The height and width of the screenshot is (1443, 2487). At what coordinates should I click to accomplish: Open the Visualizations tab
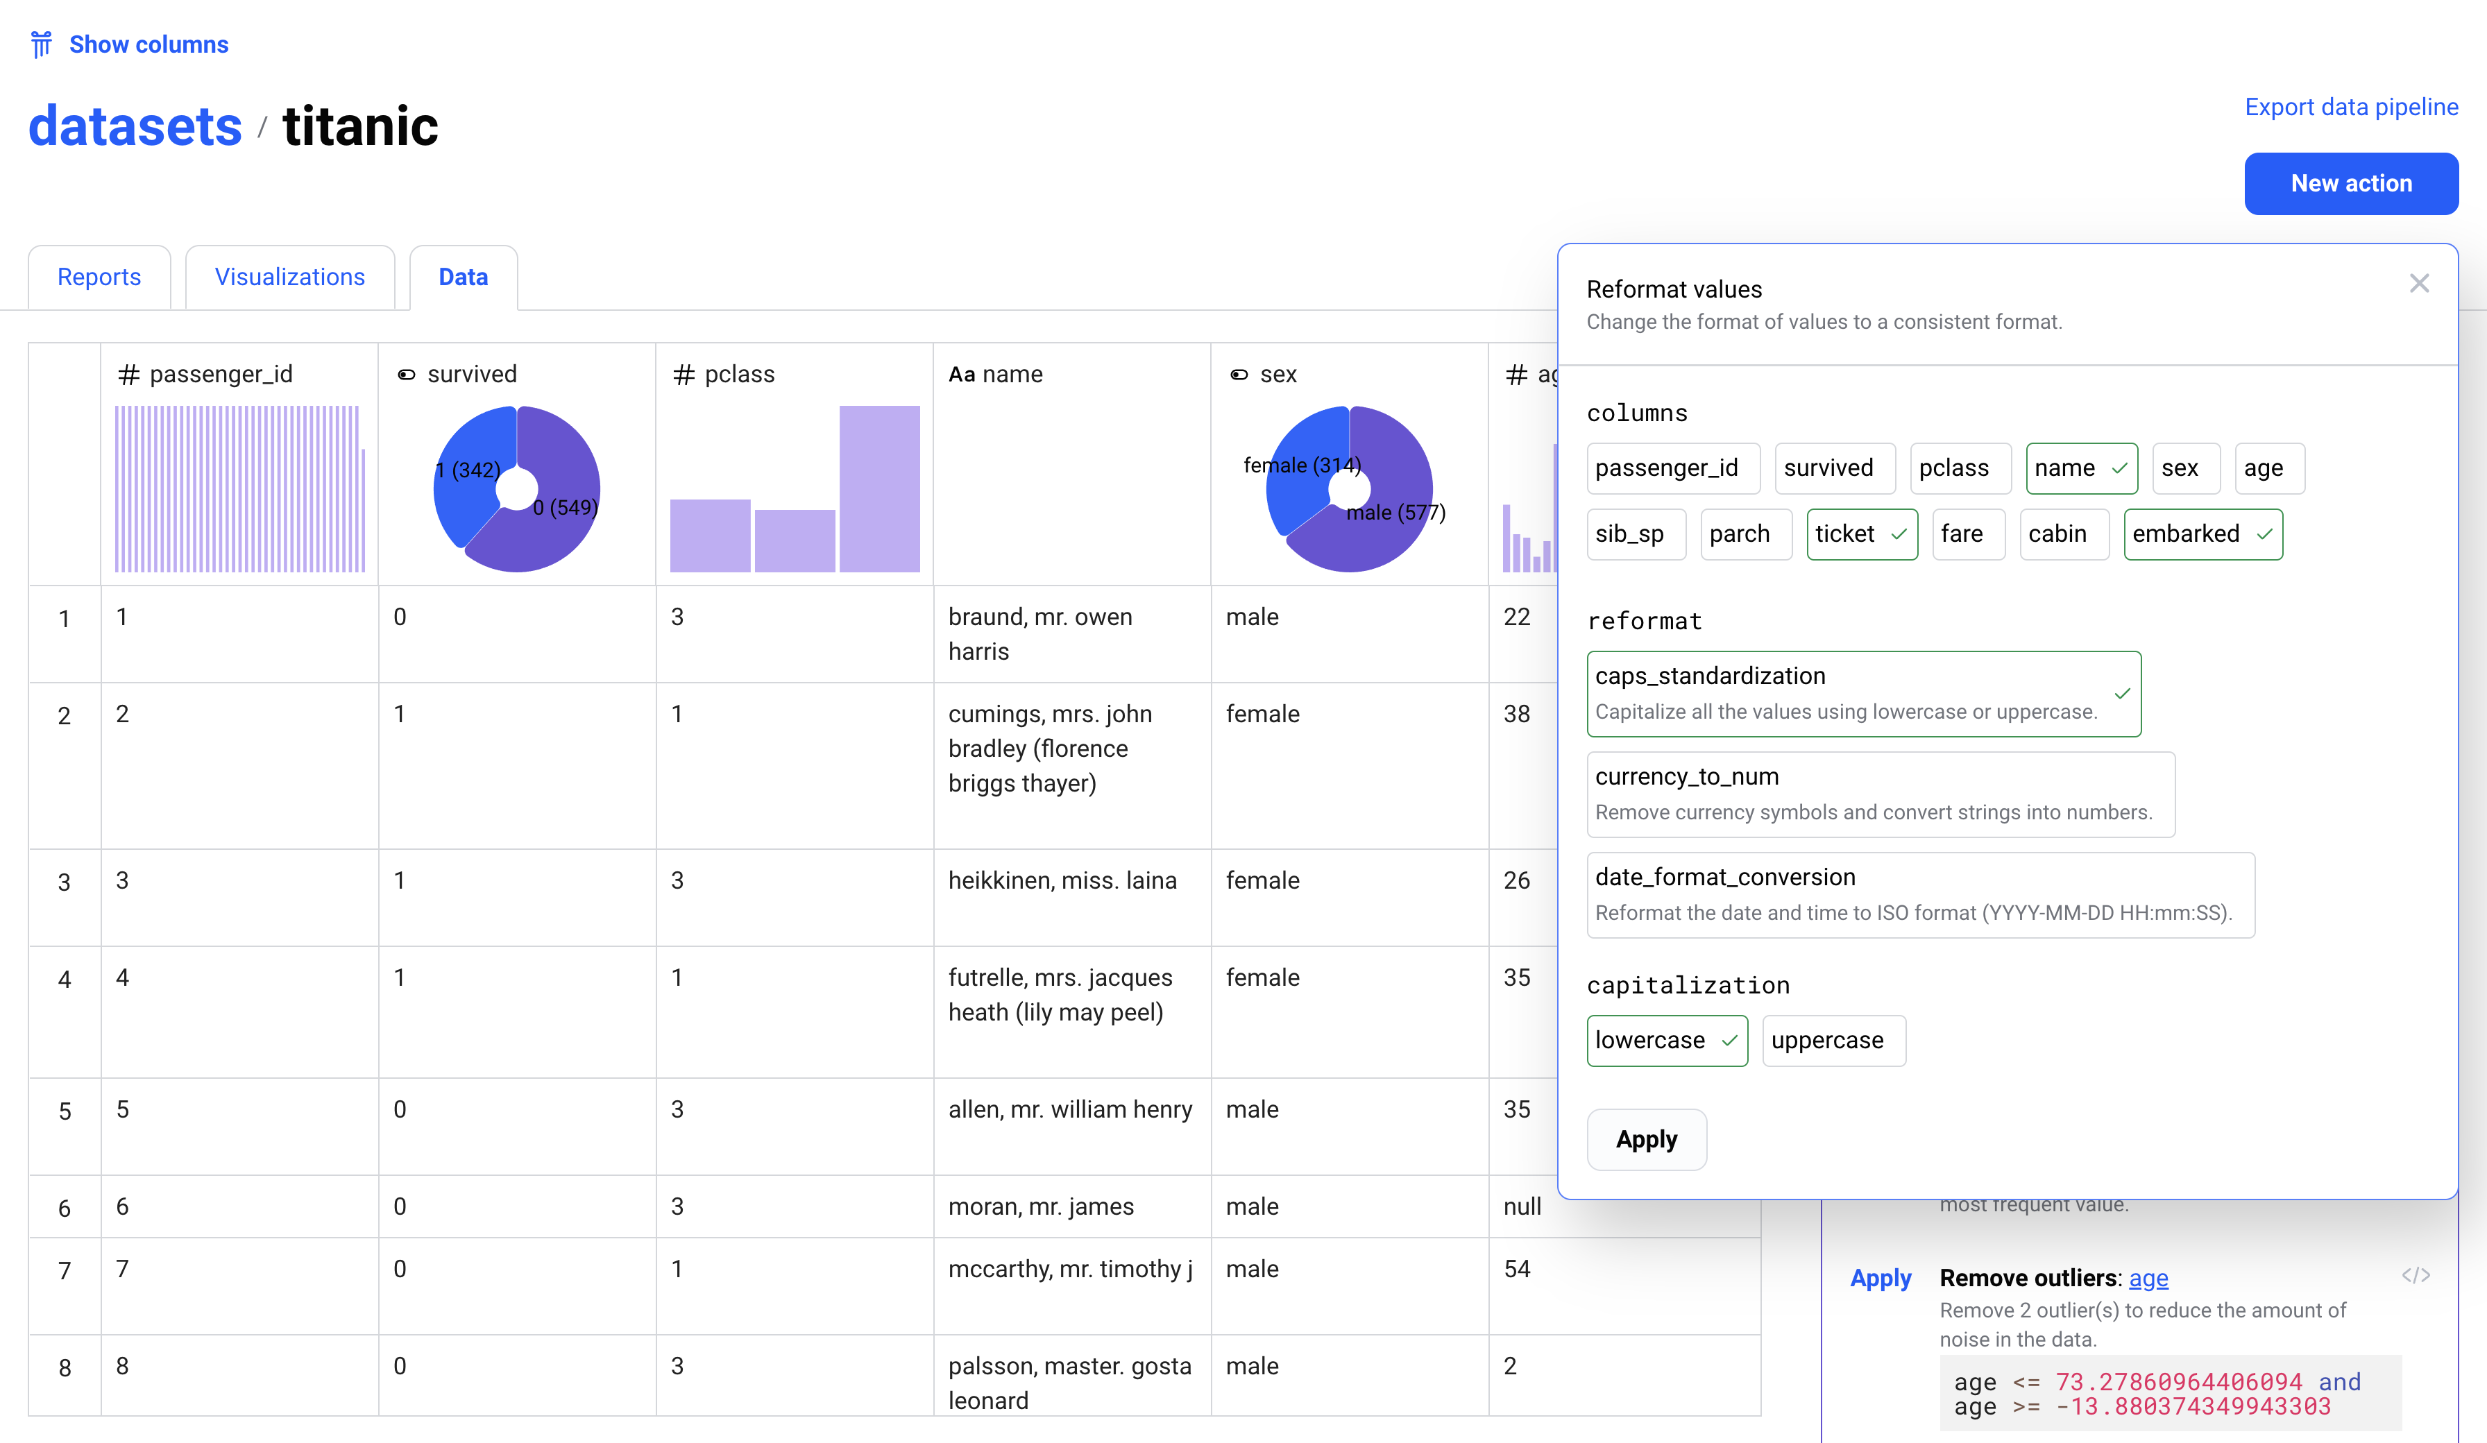click(x=289, y=277)
